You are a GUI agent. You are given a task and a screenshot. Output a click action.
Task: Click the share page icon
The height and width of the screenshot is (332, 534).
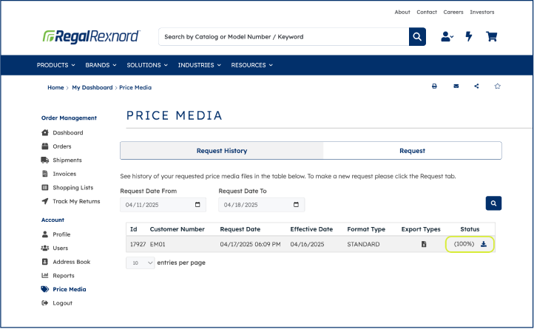pyautogui.click(x=476, y=87)
